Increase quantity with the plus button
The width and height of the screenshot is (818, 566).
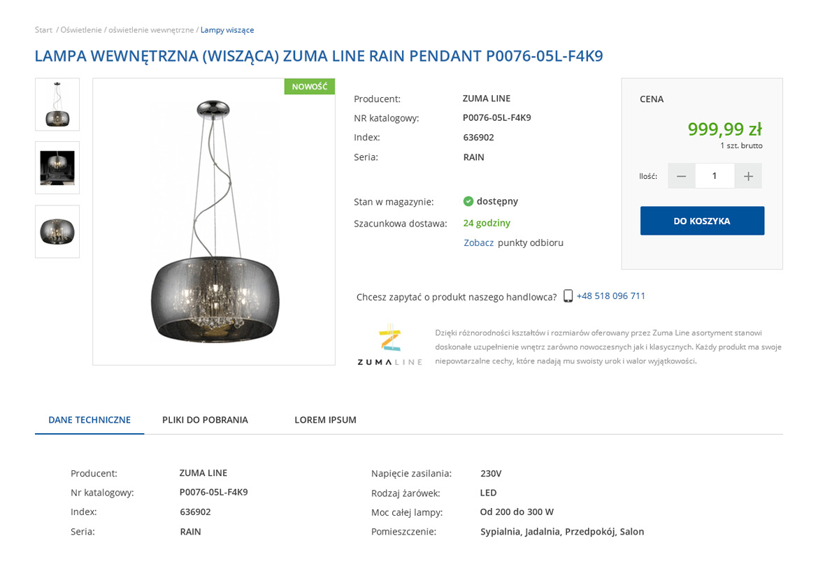coord(748,176)
